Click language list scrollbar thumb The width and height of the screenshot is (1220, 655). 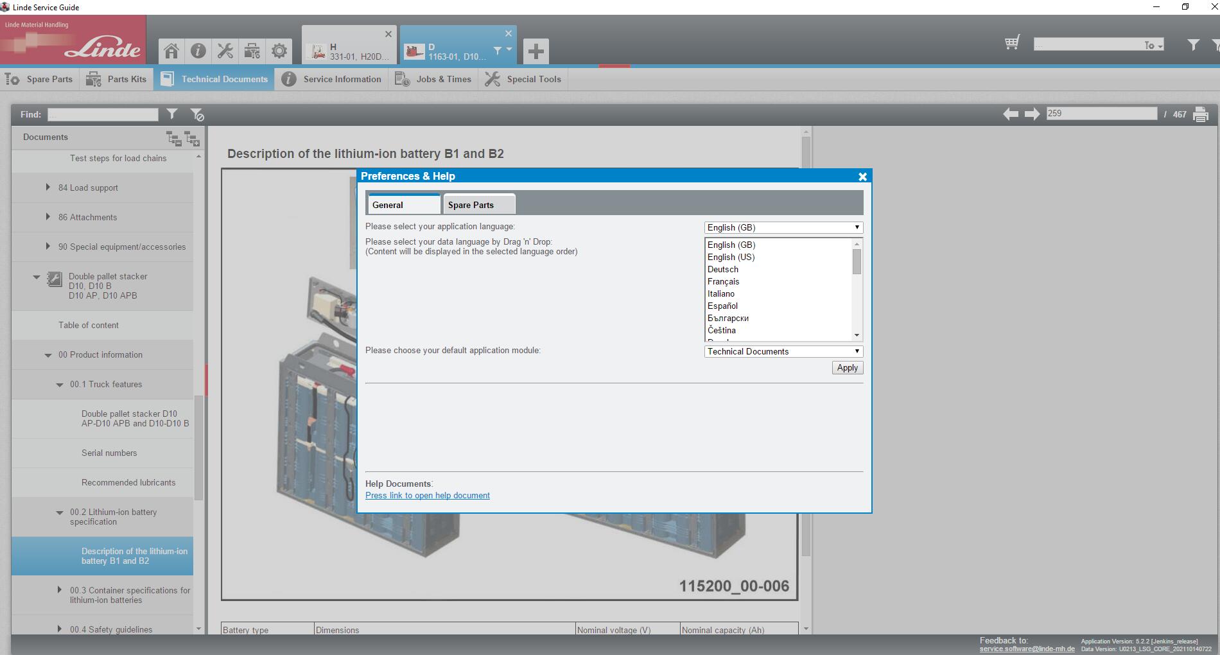click(x=857, y=262)
